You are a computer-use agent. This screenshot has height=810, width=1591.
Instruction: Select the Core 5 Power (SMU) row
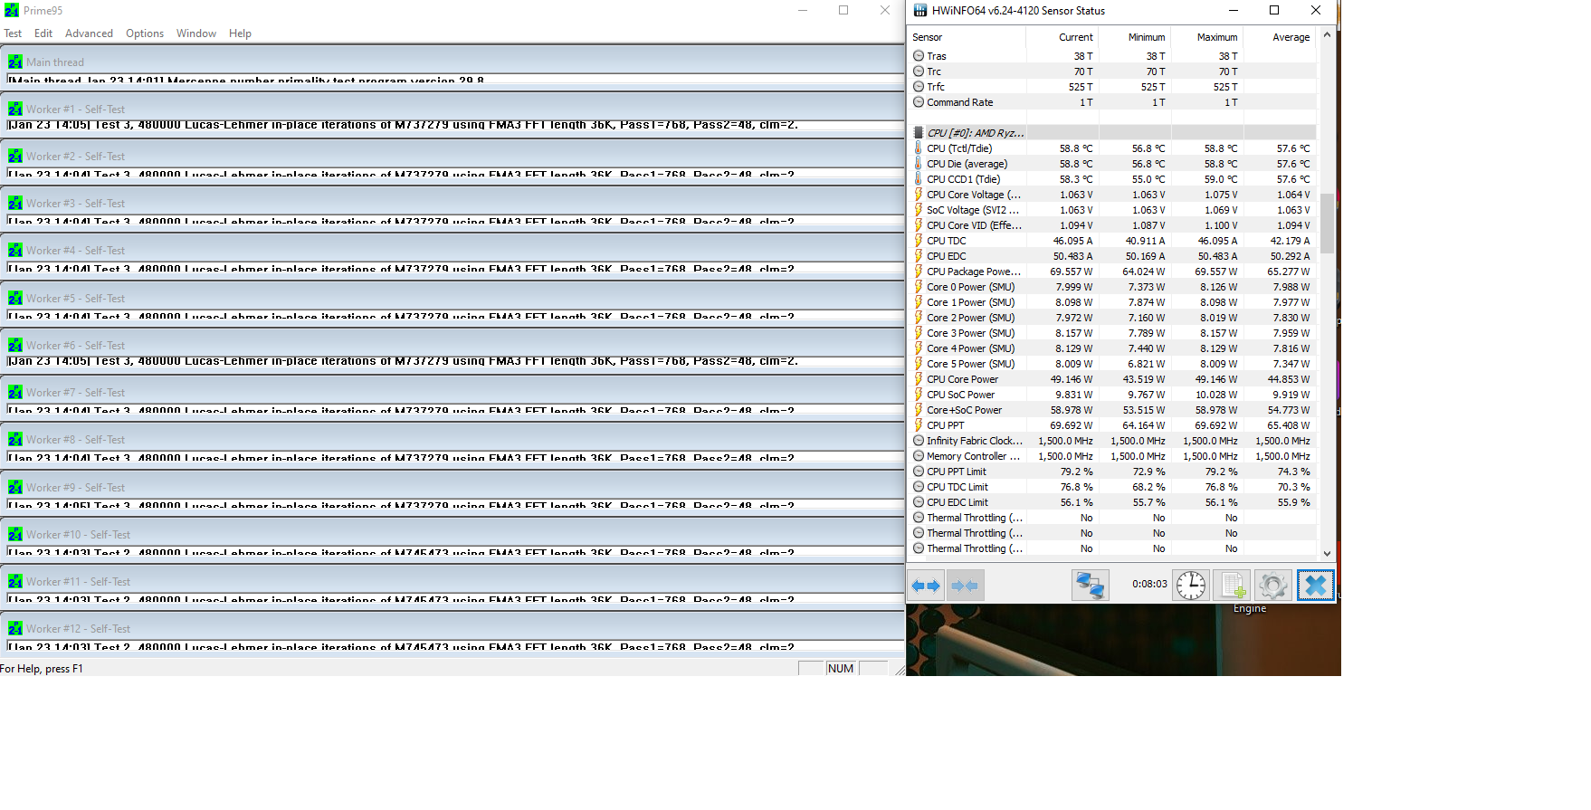pos(1112,364)
